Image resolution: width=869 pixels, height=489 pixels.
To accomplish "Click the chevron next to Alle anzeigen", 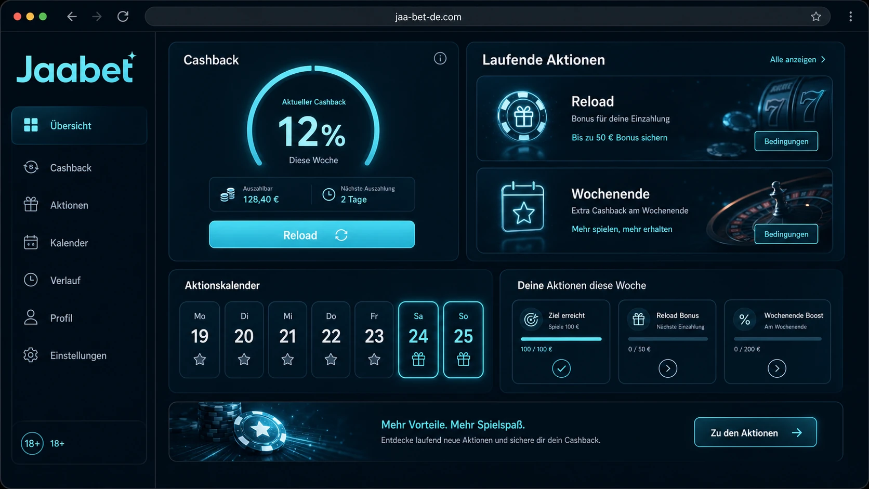I will [x=823, y=59].
